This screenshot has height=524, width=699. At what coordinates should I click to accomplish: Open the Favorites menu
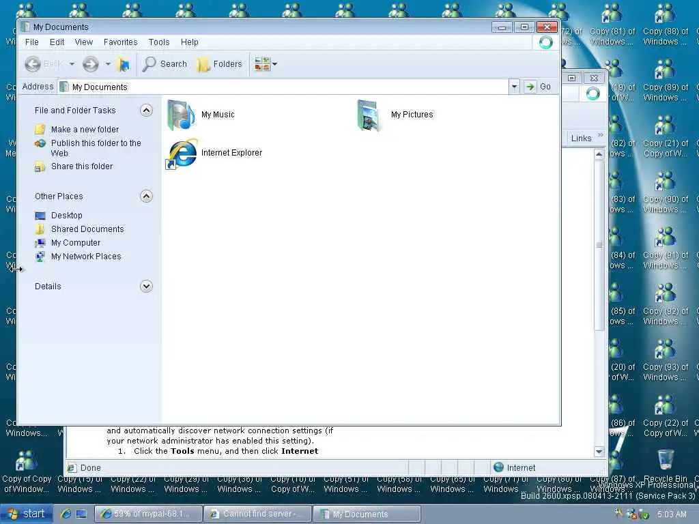click(x=120, y=42)
